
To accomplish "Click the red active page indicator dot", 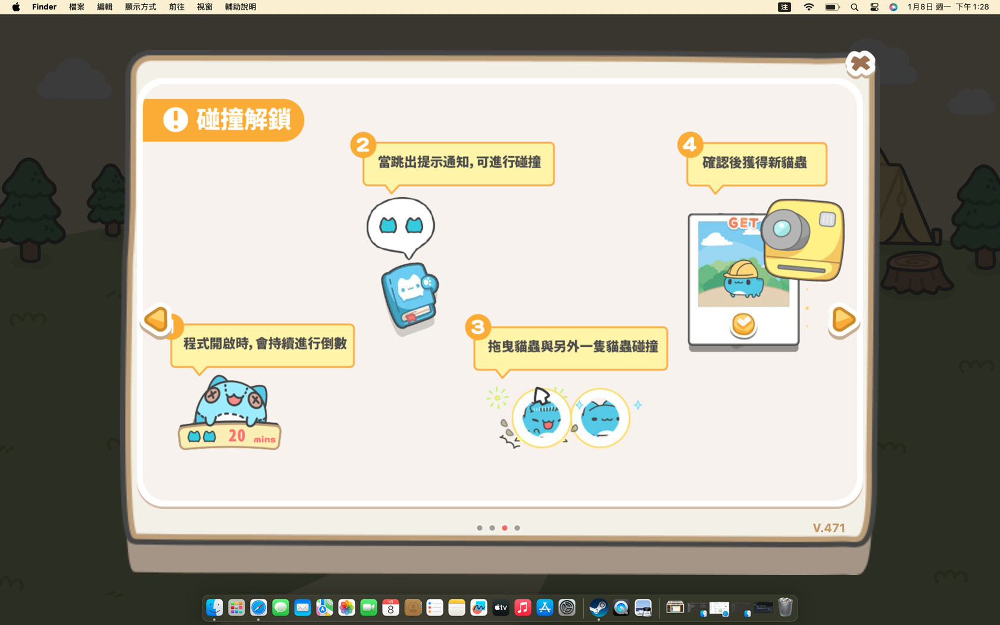I will [x=505, y=528].
